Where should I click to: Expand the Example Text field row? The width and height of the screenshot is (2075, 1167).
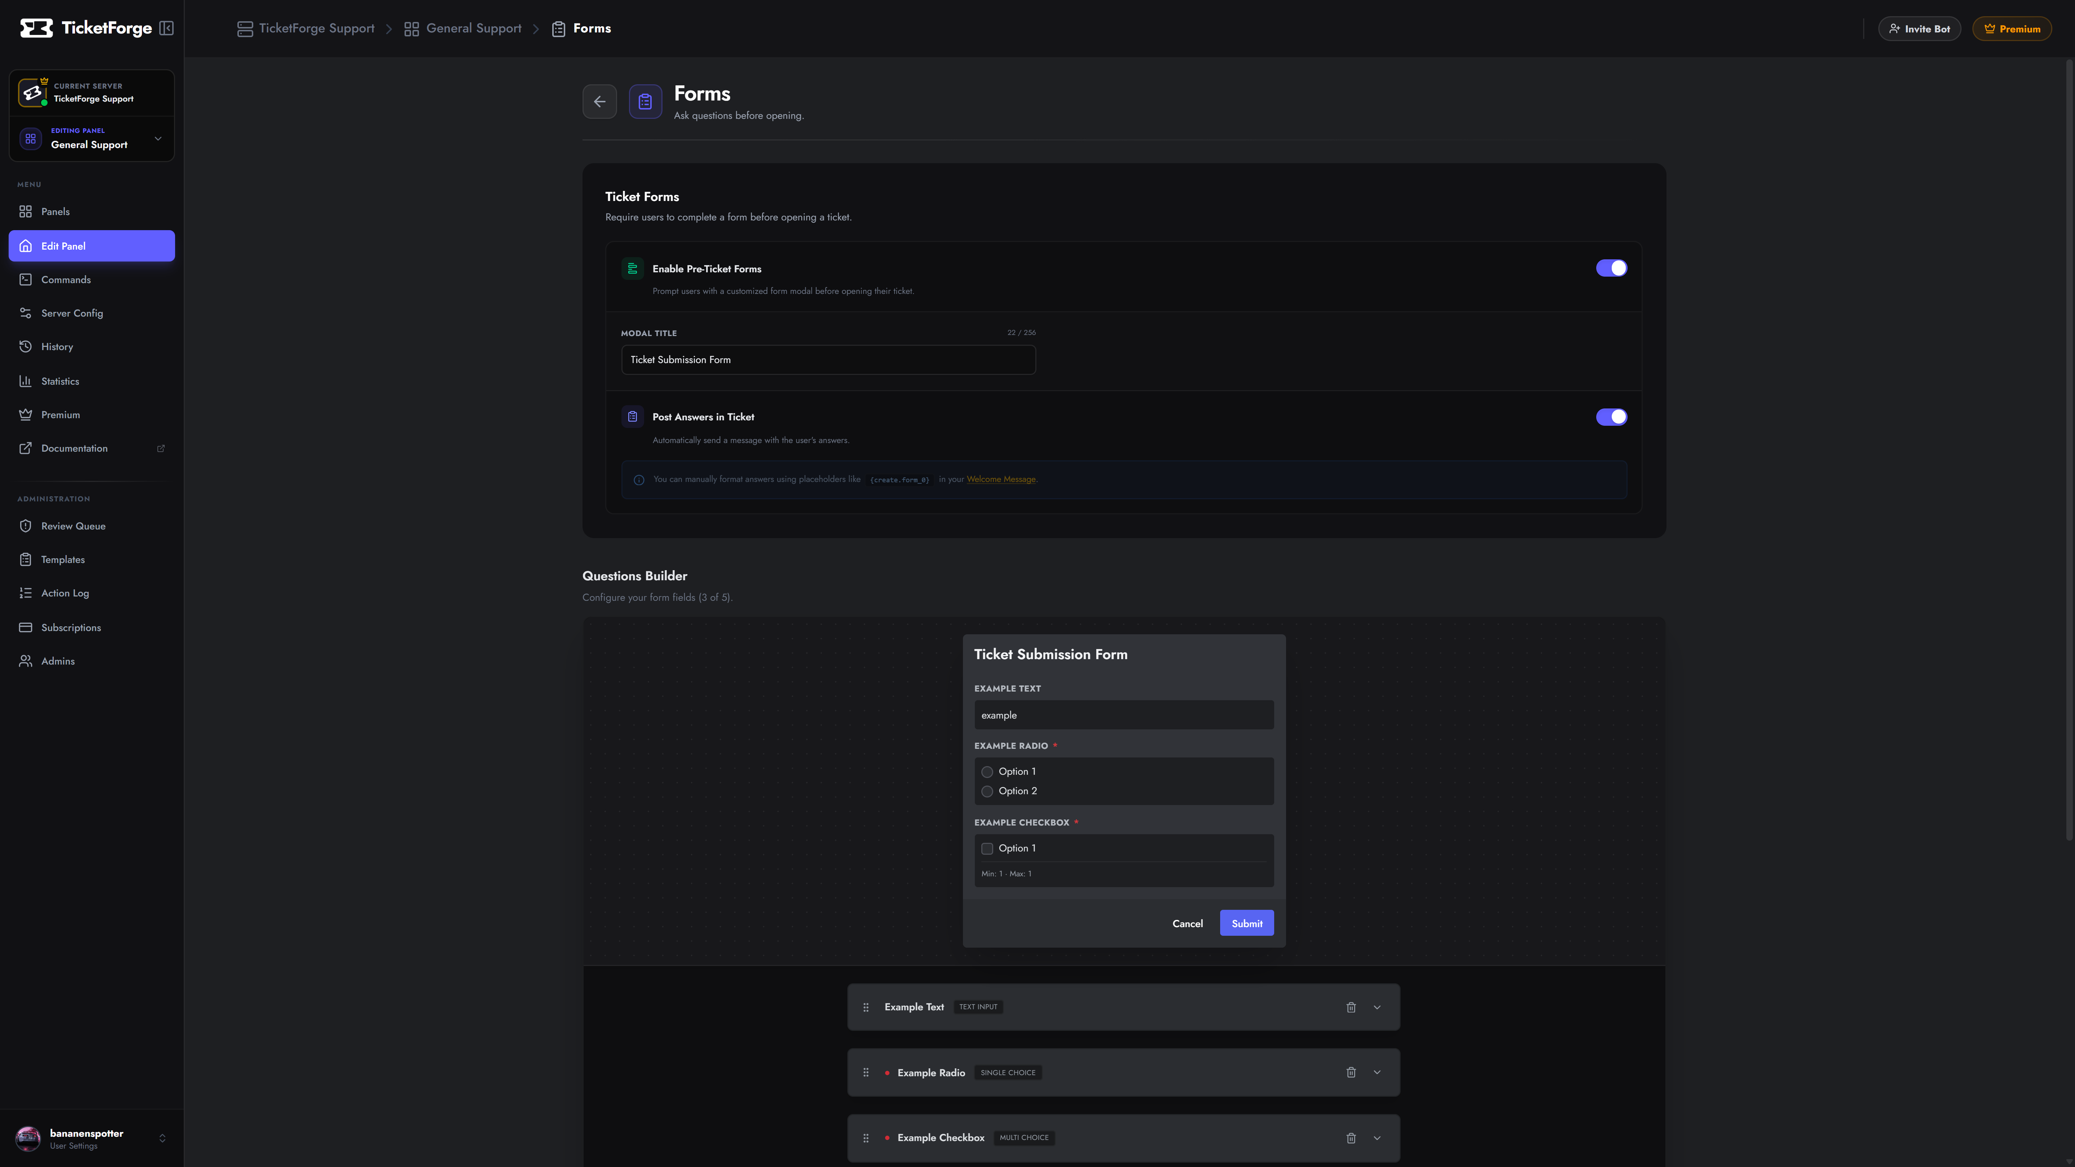click(1376, 1007)
